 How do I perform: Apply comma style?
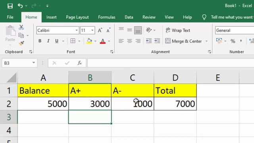(x=241, y=41)
